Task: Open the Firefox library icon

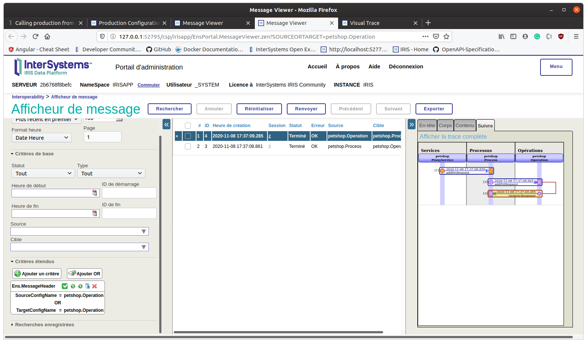Action: pyautogui.click(x=501, y=36)
